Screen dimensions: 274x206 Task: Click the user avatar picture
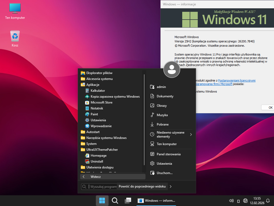172,69
